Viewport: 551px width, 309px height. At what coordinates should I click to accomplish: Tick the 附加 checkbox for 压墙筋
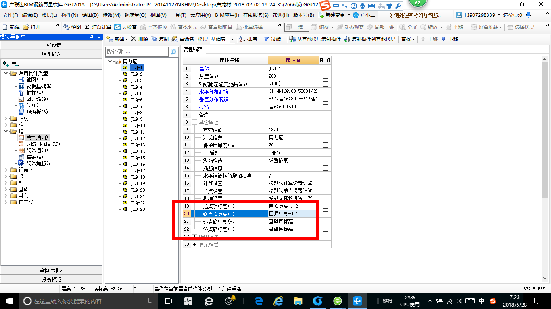pyautogui.click(x=325, y=152)
